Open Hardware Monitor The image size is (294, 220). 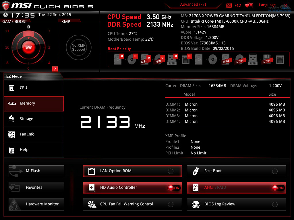[x=36, y=204]
